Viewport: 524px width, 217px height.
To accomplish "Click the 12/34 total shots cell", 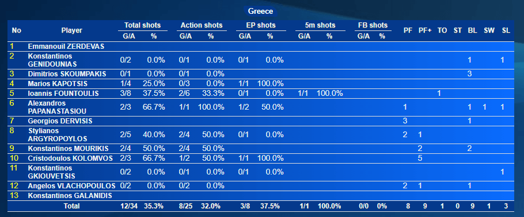I will tap(130, 206).
